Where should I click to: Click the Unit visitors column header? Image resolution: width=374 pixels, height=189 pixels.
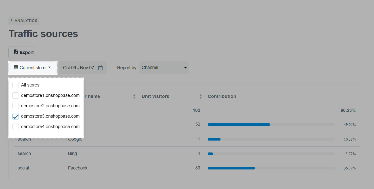pos(156,96)
